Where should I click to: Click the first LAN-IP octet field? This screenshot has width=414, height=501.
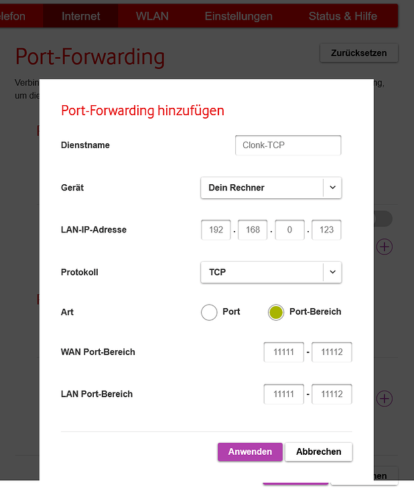click(216, 230)
